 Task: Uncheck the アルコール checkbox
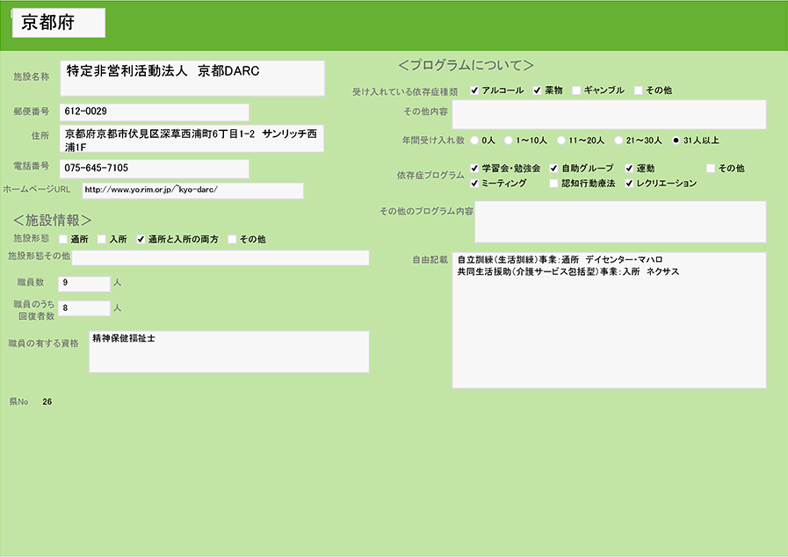pyautogui.click(x=475, y=90)
